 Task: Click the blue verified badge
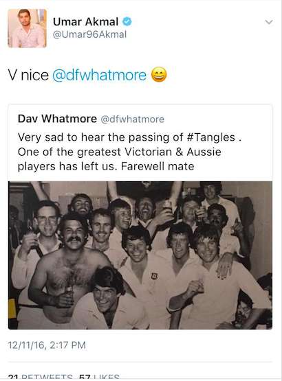pos(127,22)
